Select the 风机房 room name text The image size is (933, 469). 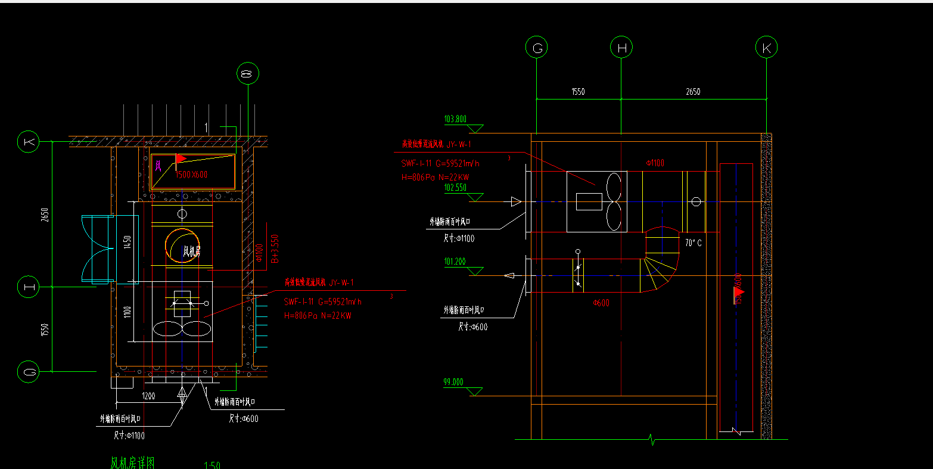192,251
